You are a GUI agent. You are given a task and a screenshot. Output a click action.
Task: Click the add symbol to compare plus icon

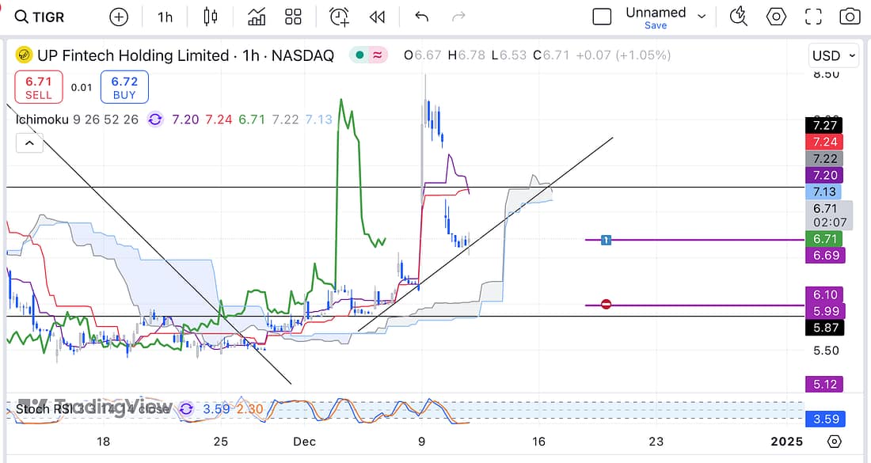(x=119, y=17)
